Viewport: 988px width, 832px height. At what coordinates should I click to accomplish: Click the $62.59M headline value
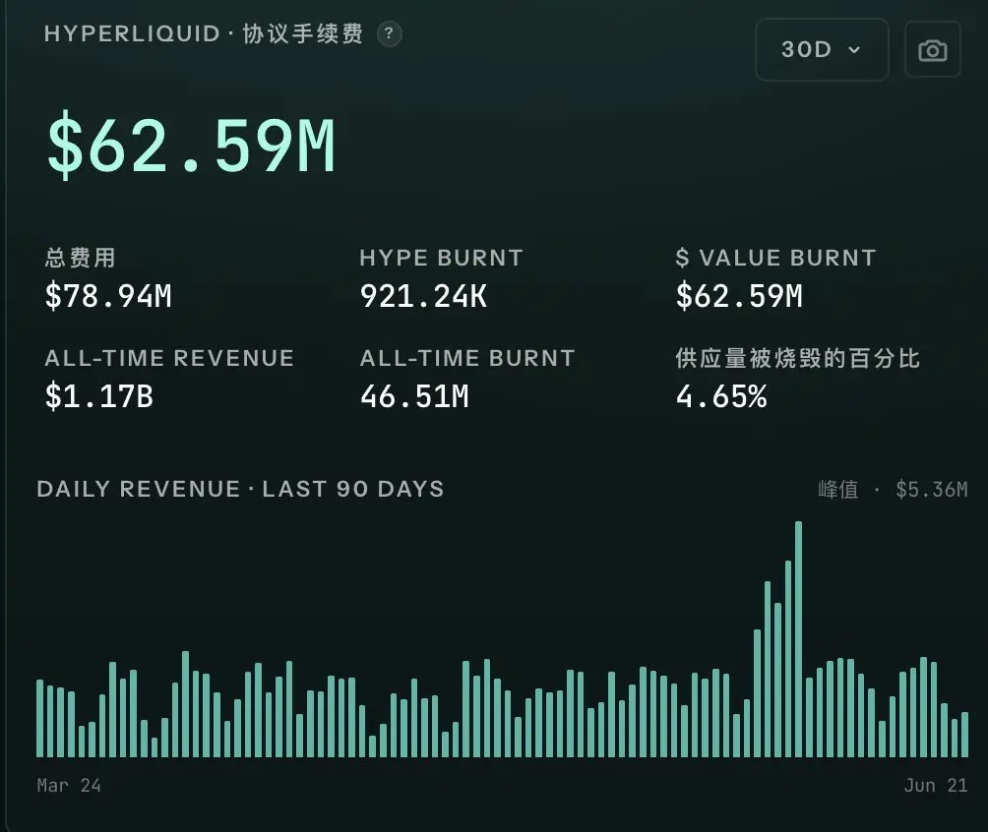(x=191, y=146)
